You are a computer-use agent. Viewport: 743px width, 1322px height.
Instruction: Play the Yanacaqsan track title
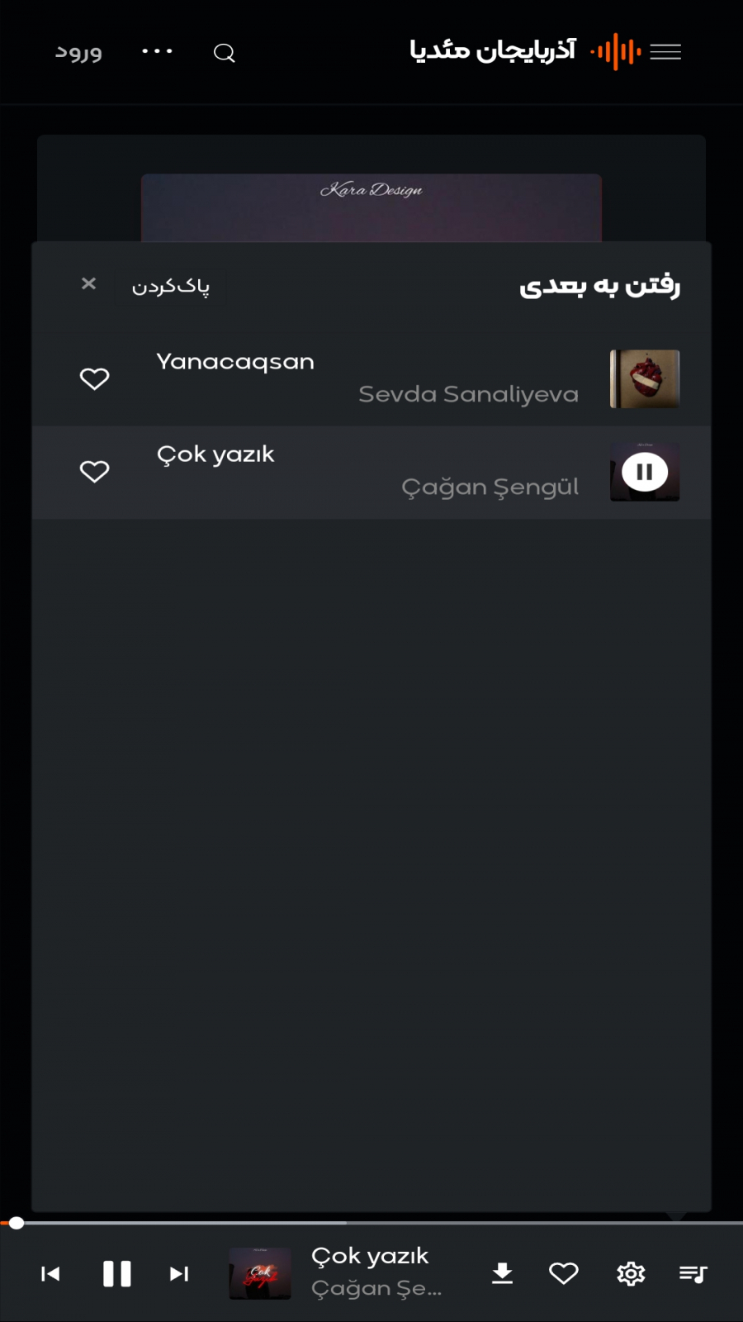[x=235, y=362]
